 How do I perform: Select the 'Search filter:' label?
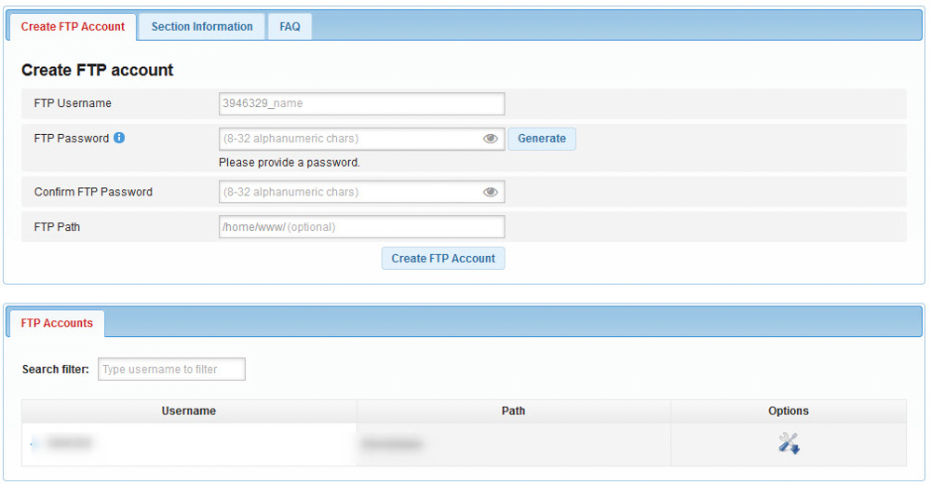click(55, 370)
